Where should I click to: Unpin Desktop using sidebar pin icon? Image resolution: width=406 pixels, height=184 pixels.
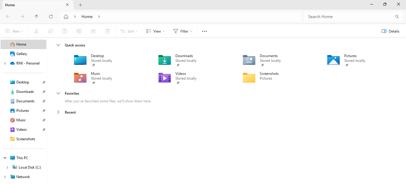(44, 82)
